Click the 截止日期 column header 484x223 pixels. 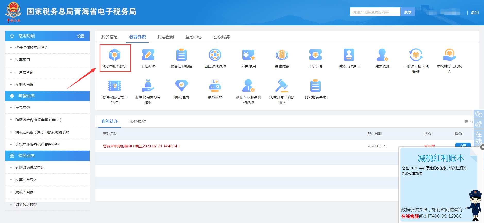374,134
